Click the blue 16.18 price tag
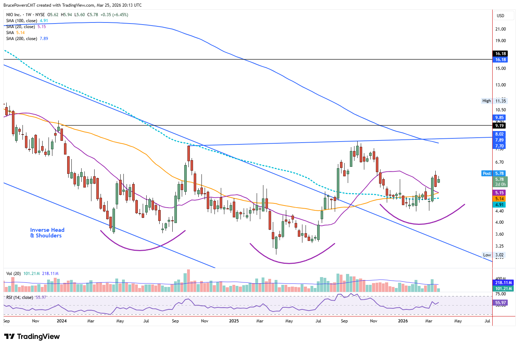Viewport: 519px width, 347px height. click(x=500, y=60)
